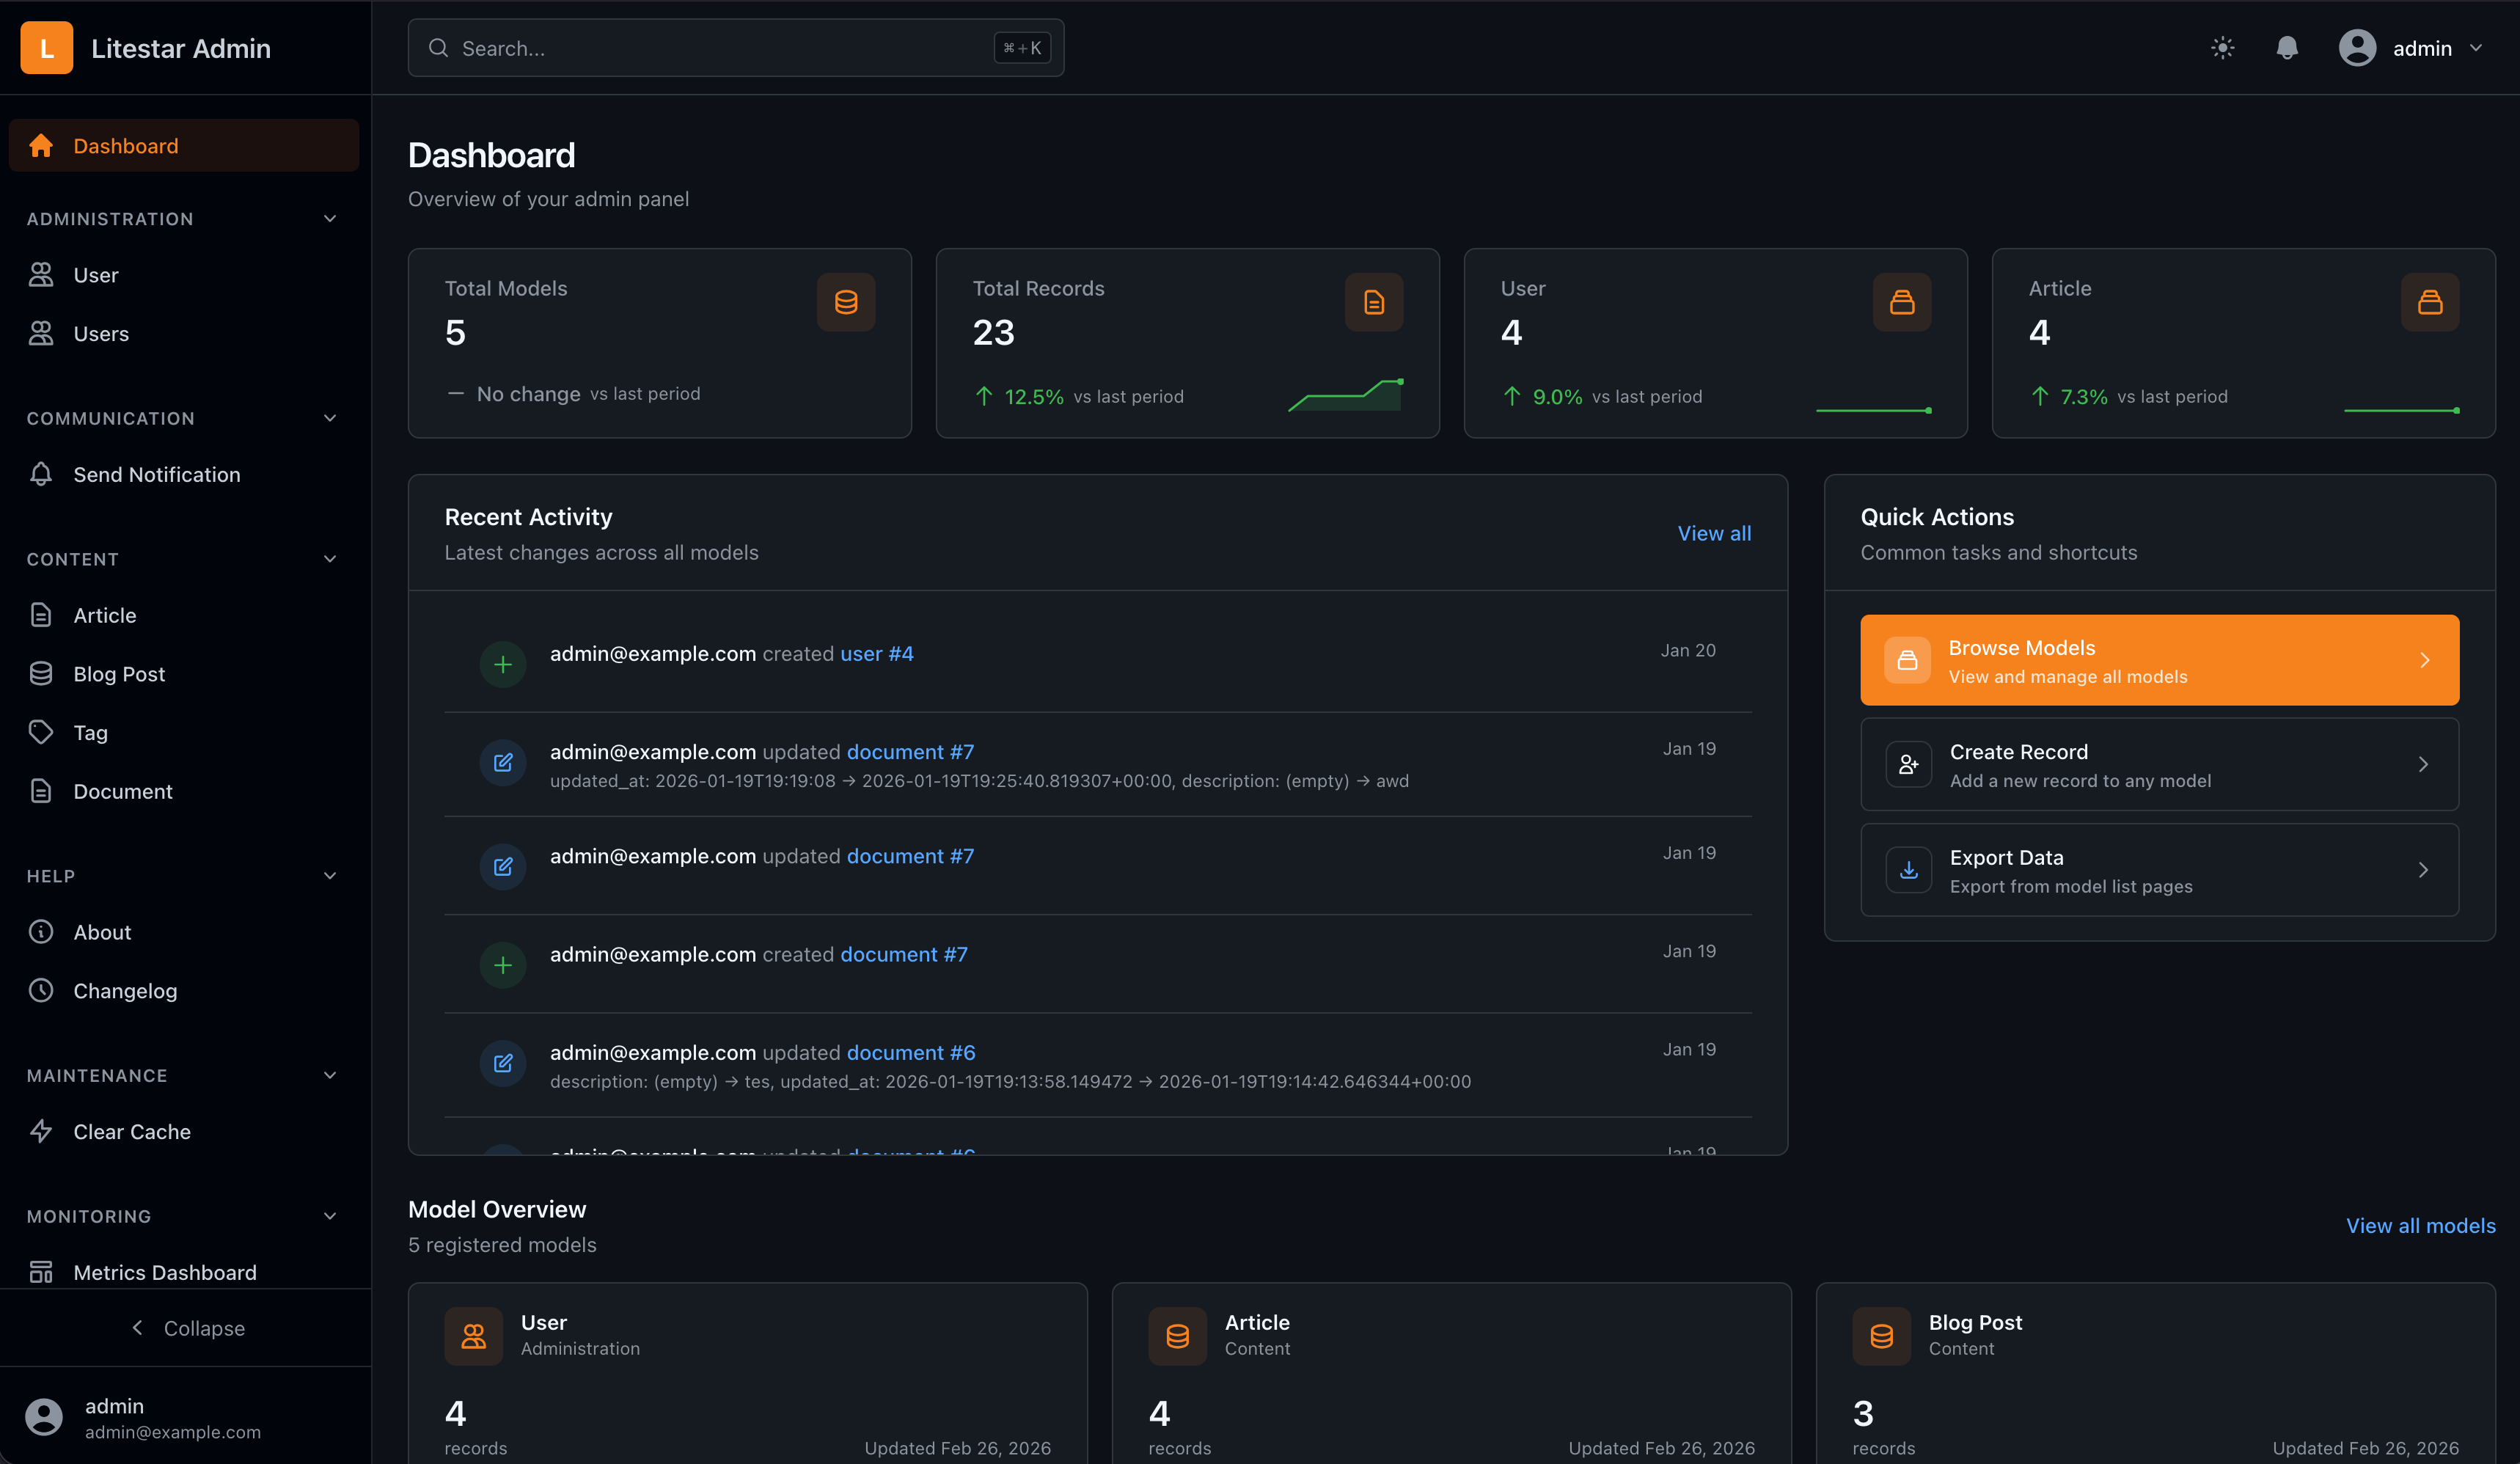Click green plus icon for user #4
This screenshot has height=1464, width=2520.
pos(503,664)
